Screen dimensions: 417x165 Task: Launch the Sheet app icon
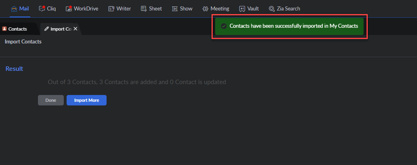tap(144, 8)
